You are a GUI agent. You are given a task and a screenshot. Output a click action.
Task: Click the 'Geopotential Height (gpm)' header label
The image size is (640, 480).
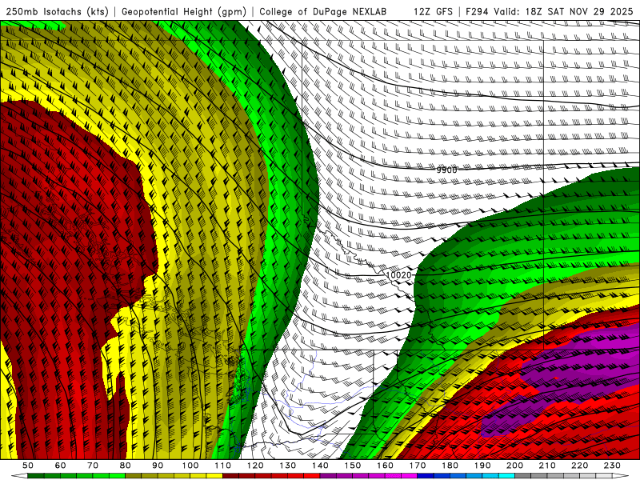click(184, 11)
